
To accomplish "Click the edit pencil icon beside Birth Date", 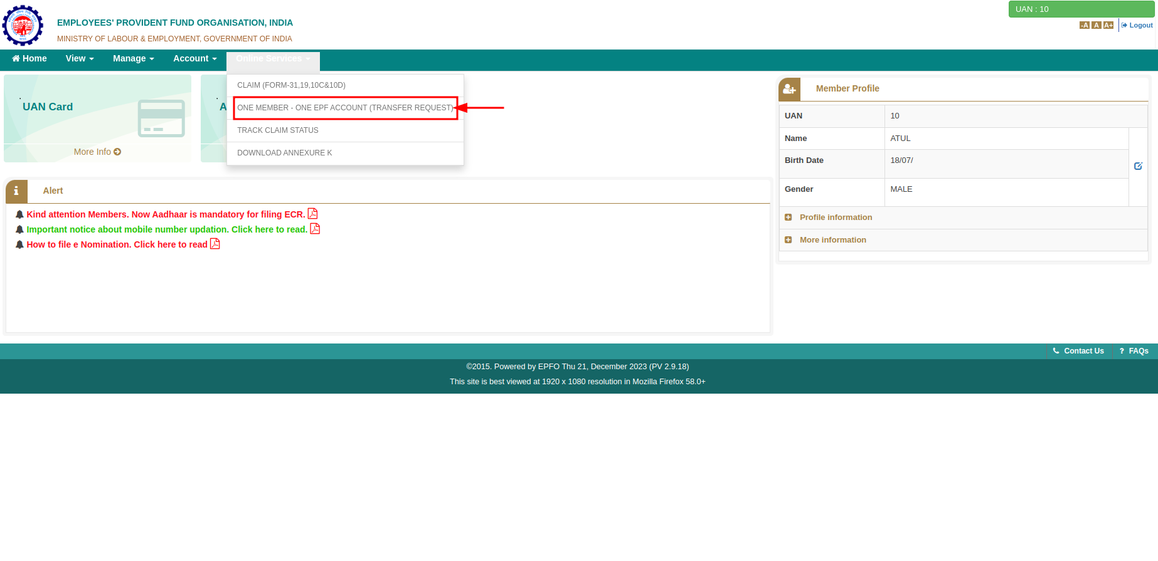I will tap(1138, 166).
